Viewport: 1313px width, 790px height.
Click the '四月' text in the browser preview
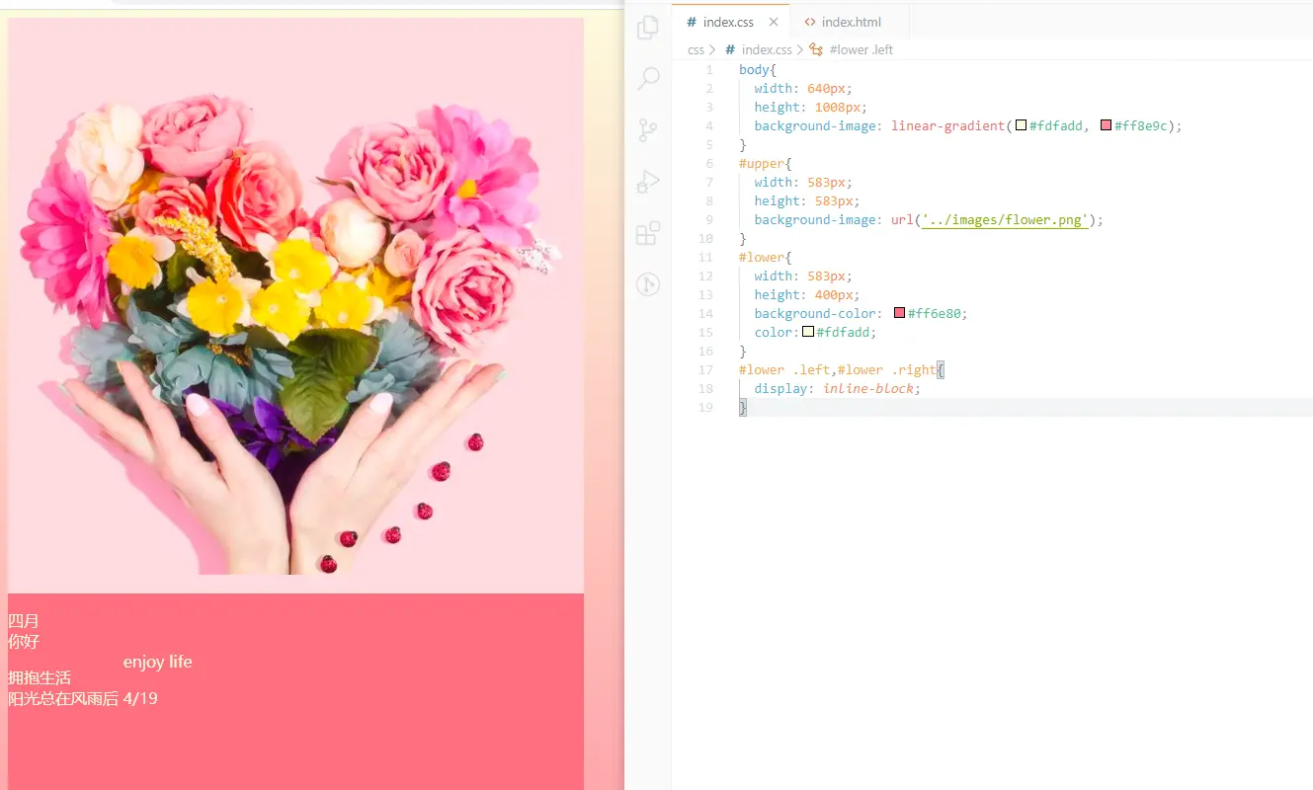coord(24,621)
